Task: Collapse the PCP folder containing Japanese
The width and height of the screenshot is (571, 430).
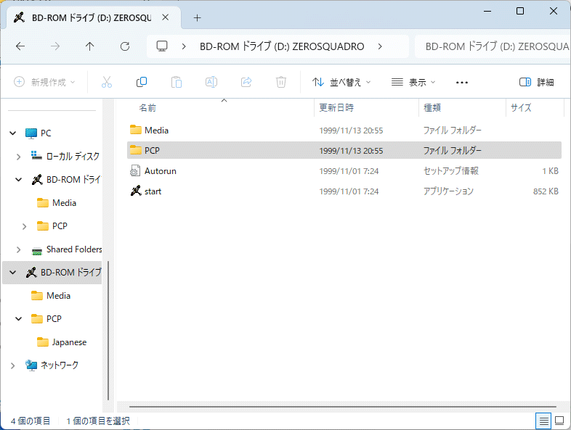Action: point(19,319)
